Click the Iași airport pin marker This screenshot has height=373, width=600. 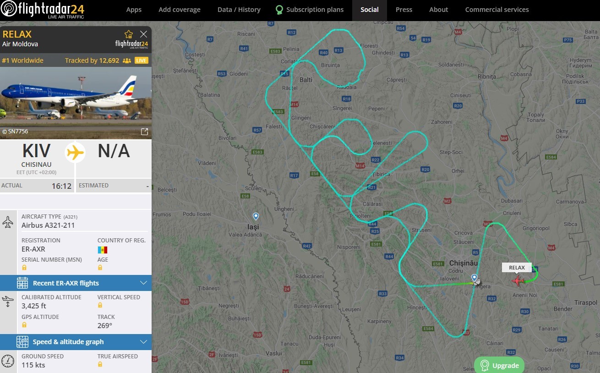pos(256,216)
